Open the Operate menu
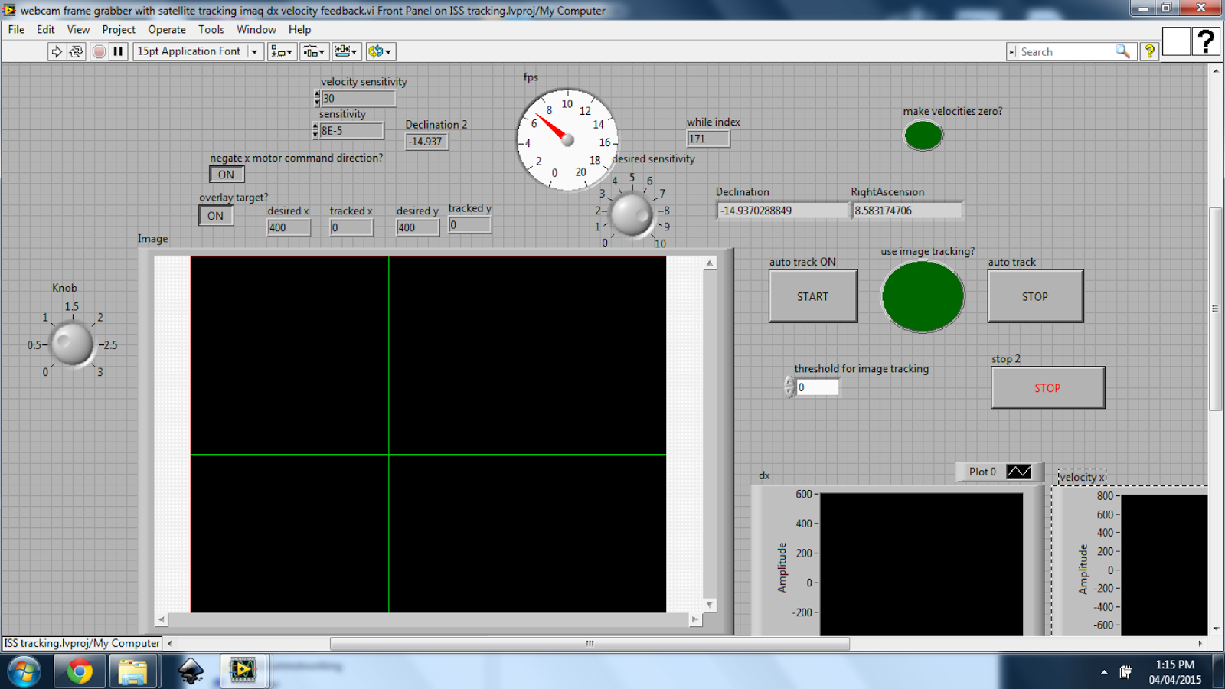This screenshot has height=689, width=1225. (x=167, y=30)
